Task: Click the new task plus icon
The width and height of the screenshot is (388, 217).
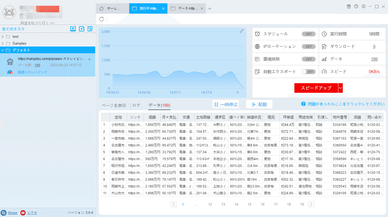Action: (x=82, y=29)
